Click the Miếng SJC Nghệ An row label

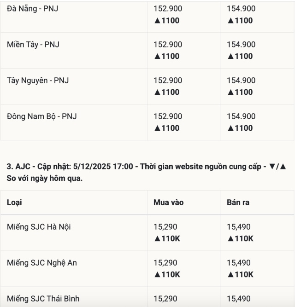[42, 263]
